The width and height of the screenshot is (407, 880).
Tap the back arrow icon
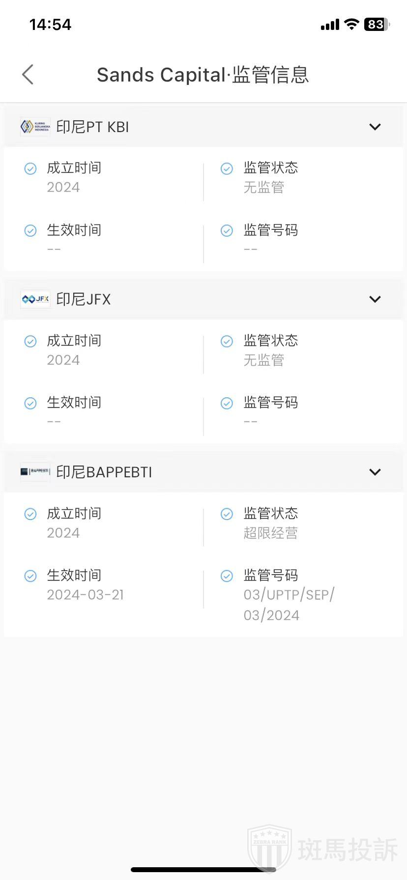click(28, 75)
